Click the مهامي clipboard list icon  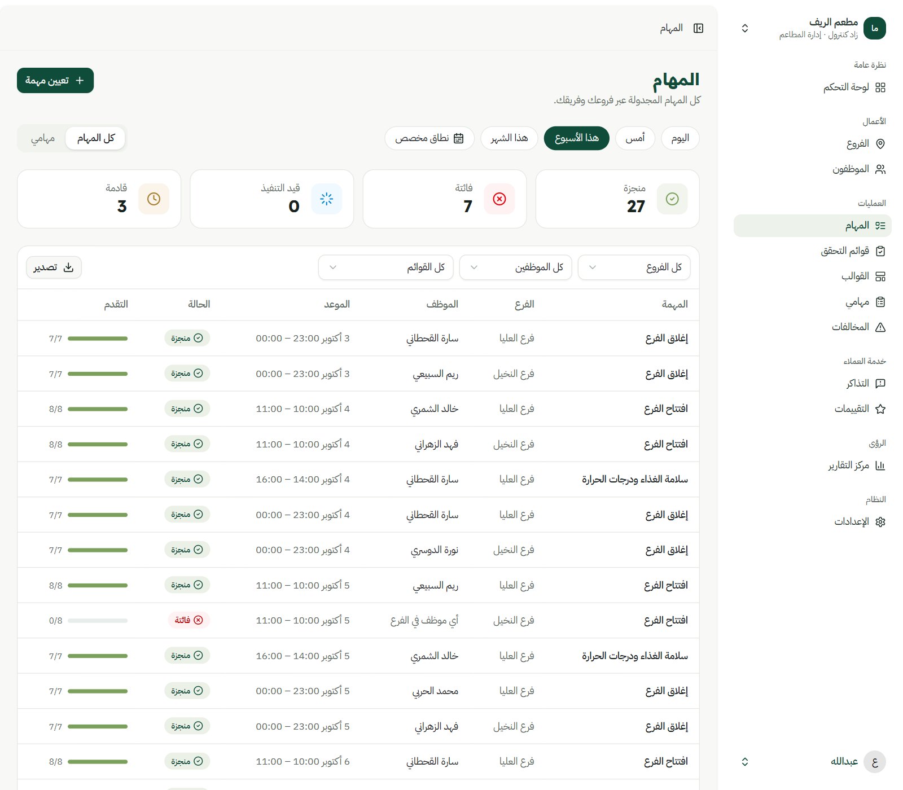tap(880, 302)
